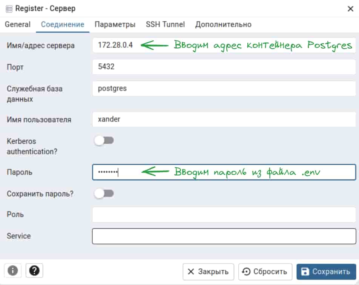
Task: Click the Register - Сервер title text
Action: (45, 9)
